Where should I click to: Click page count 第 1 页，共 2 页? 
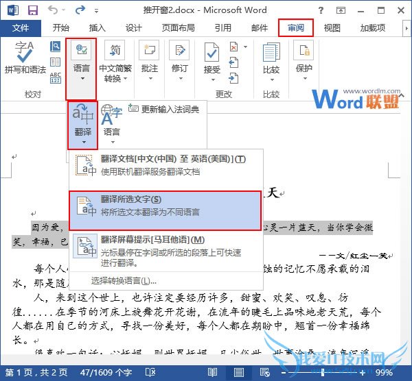pyautogui.click(x=36, y=372)
